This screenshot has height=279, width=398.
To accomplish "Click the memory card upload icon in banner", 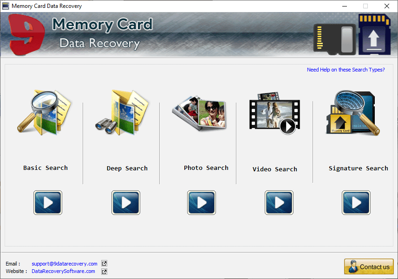I will click(x=374, y=34).
